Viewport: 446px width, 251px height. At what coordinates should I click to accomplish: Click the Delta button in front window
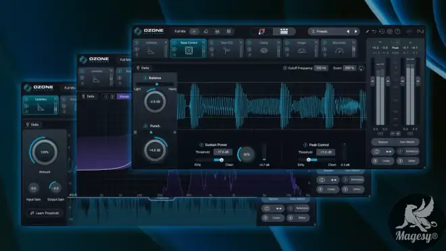(143, 68)
